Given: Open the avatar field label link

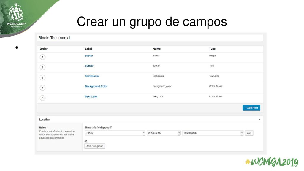Looking at the screenshot, I should [x=89, y=56].
